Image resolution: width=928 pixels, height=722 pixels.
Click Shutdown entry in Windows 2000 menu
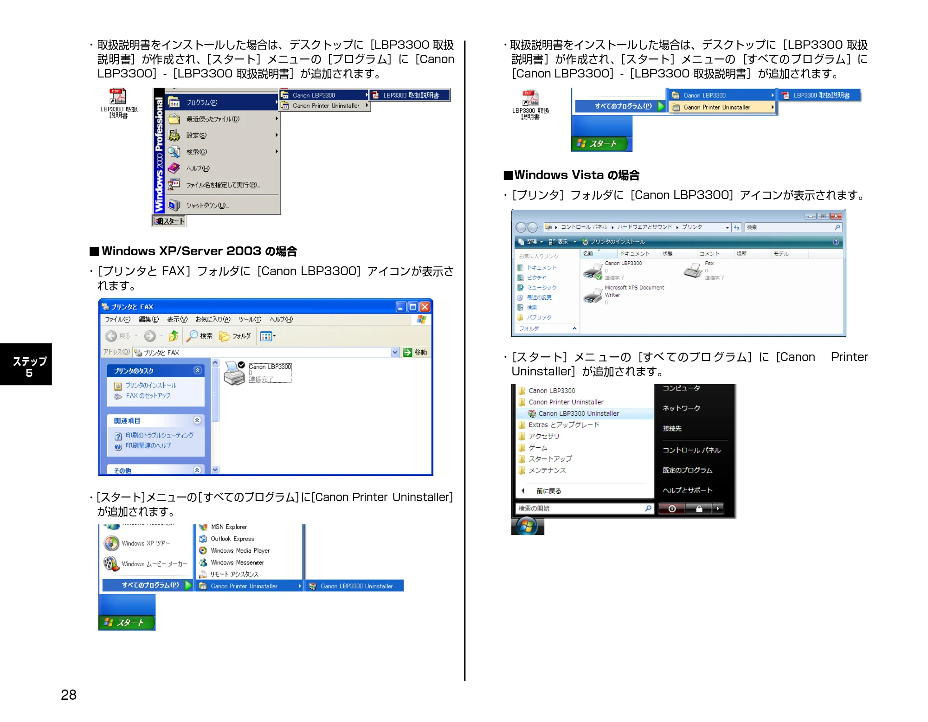click(x=222, y=205)
